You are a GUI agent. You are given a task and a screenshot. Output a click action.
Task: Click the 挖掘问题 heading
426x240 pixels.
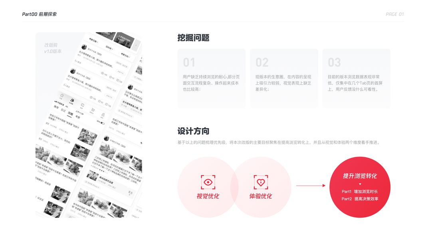click(x=194, y=38)
